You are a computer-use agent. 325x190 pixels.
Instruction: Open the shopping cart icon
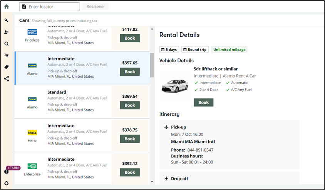coord(7,55)
